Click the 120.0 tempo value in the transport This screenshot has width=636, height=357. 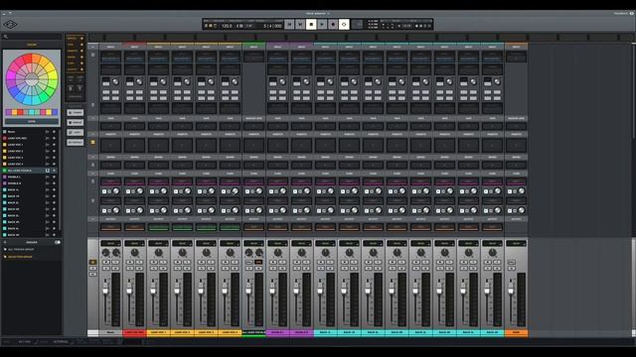tap(227, 26)
